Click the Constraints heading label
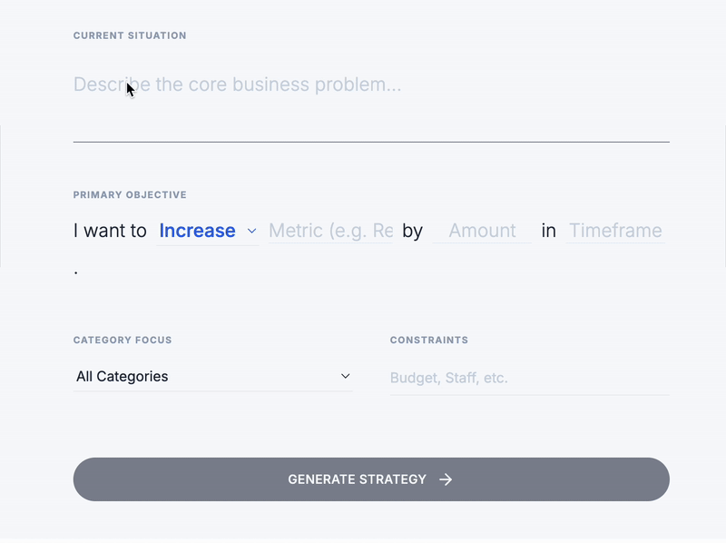The width and height of the screenshot is (726, 543). [429, 341]
